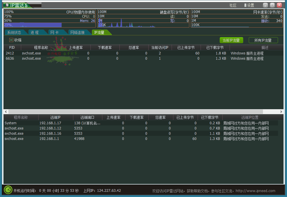Sort process list by PID column header
The image size is (287, 197).
click(x=12, y=48)
